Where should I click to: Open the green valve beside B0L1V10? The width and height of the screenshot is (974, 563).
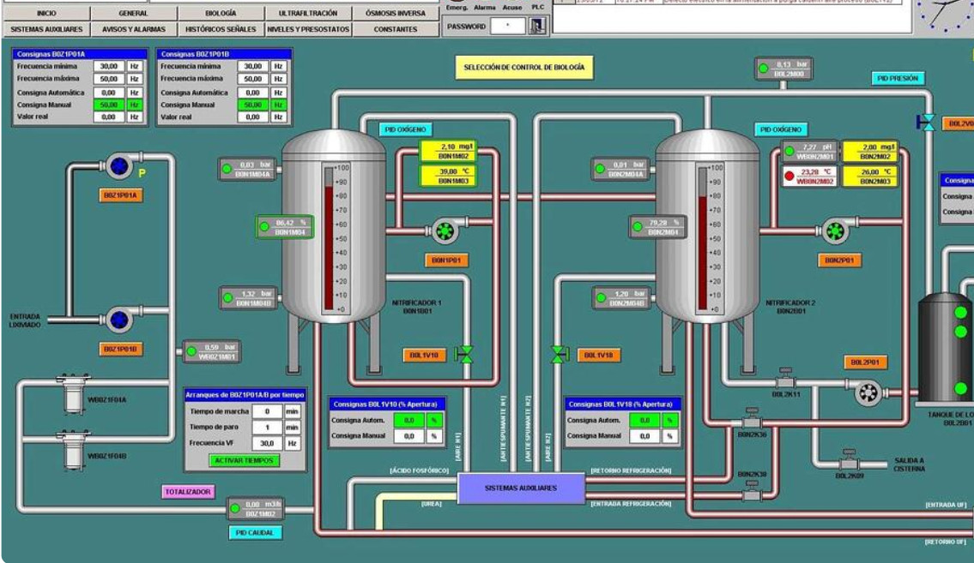[464, 354]
